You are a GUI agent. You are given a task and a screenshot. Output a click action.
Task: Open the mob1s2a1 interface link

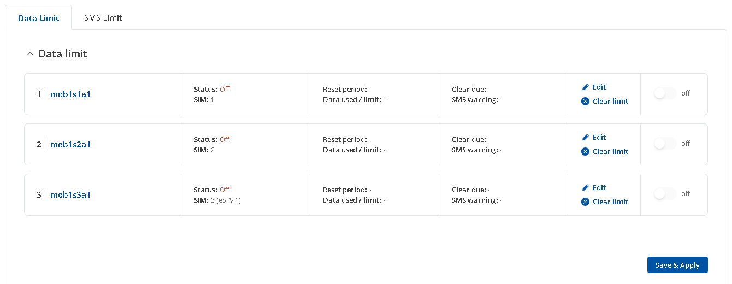70,145
